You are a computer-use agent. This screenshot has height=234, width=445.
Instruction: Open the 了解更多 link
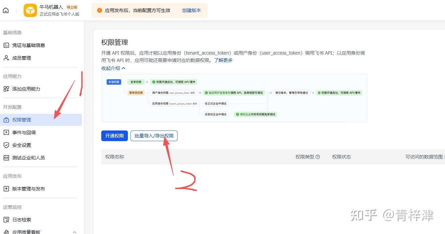(223, 60)
